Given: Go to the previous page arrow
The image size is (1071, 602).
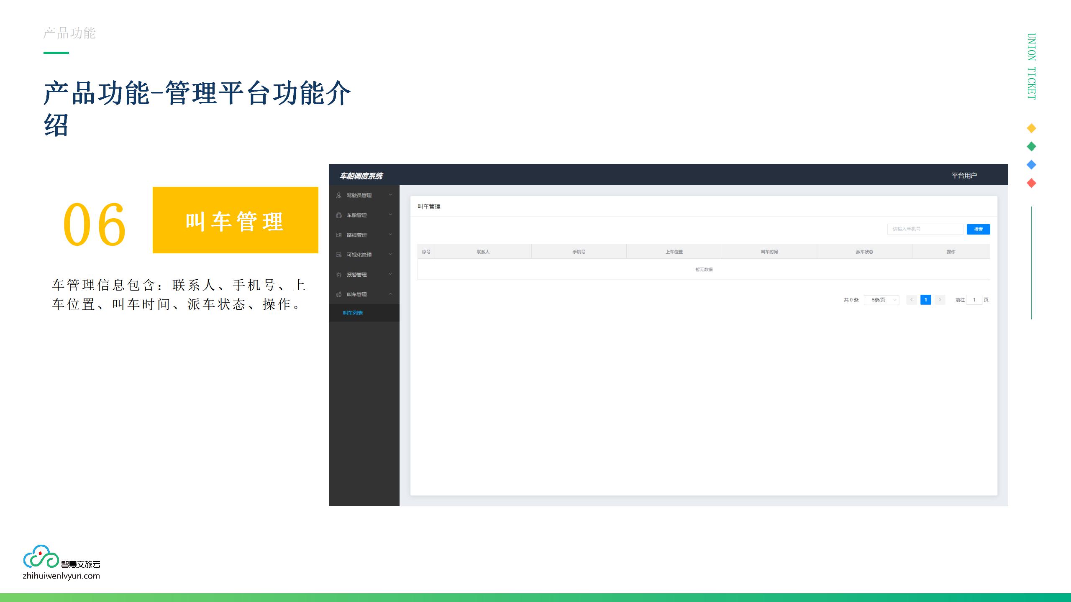Looking at the screenshot, I should tap(912, 300).
